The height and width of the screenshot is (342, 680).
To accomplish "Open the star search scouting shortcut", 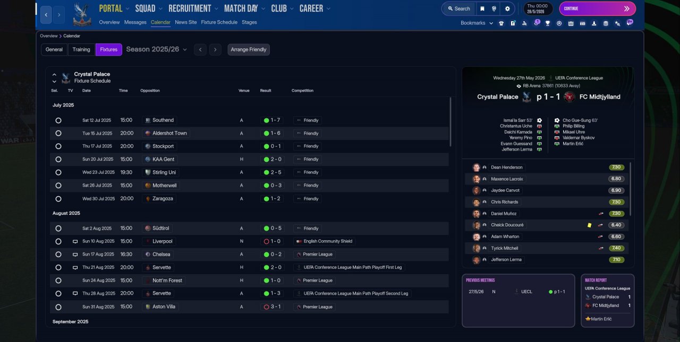I will (617, 23).
